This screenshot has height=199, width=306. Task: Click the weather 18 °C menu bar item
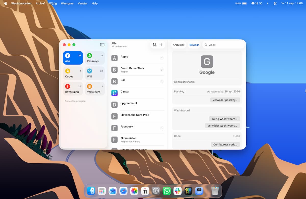pyautogui.click(x=257, y=4)
